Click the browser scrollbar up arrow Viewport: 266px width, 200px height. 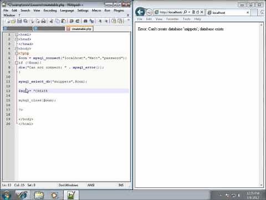(x=261, y=25)
